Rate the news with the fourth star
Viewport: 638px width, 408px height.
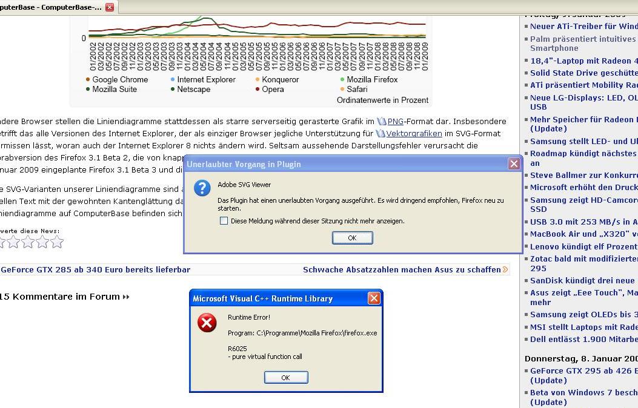[x=43, y=242]
